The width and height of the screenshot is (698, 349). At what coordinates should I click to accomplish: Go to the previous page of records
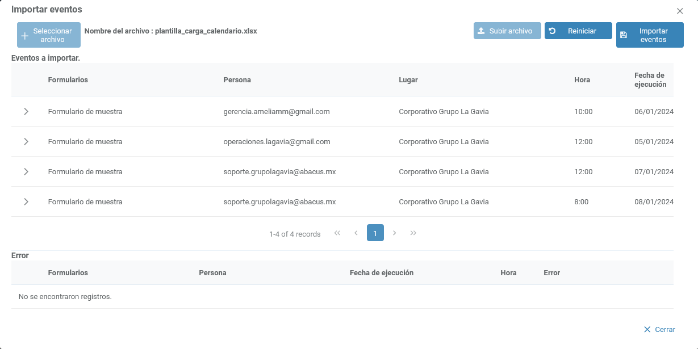coord(356,233)
